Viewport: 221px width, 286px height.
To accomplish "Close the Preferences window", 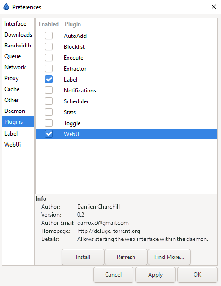I will coord(214,7).
